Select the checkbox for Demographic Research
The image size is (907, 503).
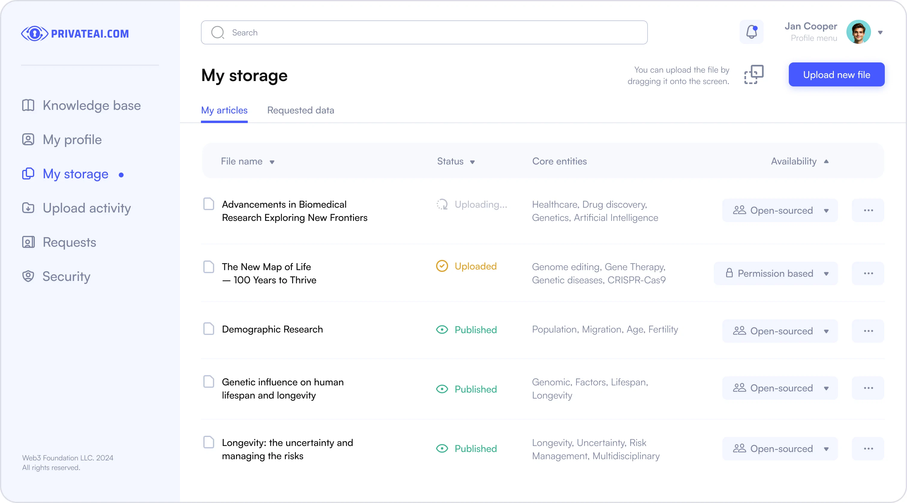coord(209,329)
